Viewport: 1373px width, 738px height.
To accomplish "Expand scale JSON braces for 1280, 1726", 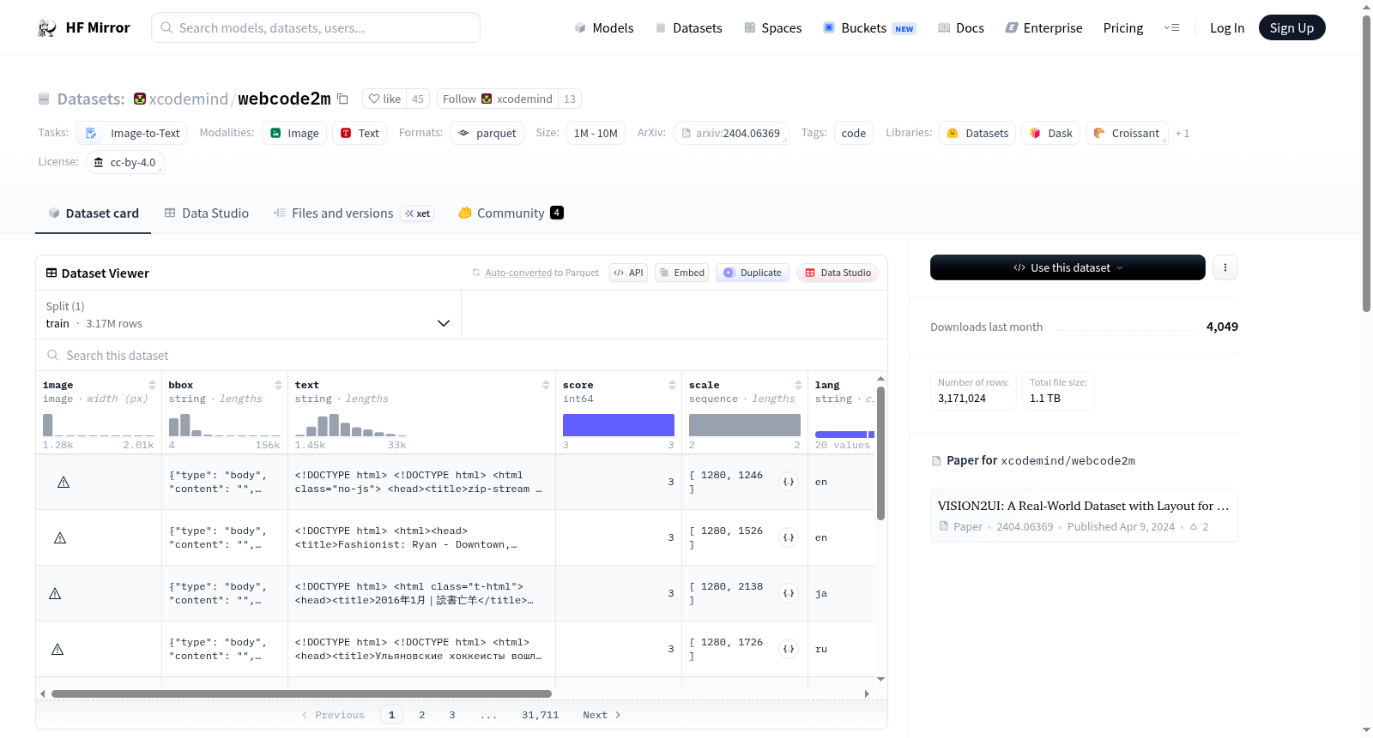I will point(789,649).
